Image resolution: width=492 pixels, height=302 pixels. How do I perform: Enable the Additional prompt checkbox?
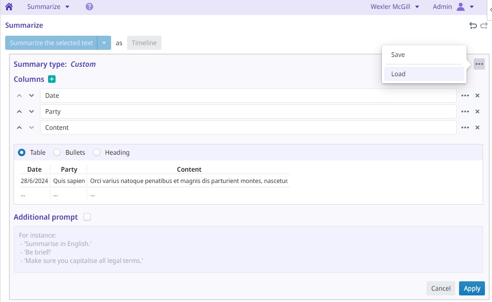click(x=87, y=217)
